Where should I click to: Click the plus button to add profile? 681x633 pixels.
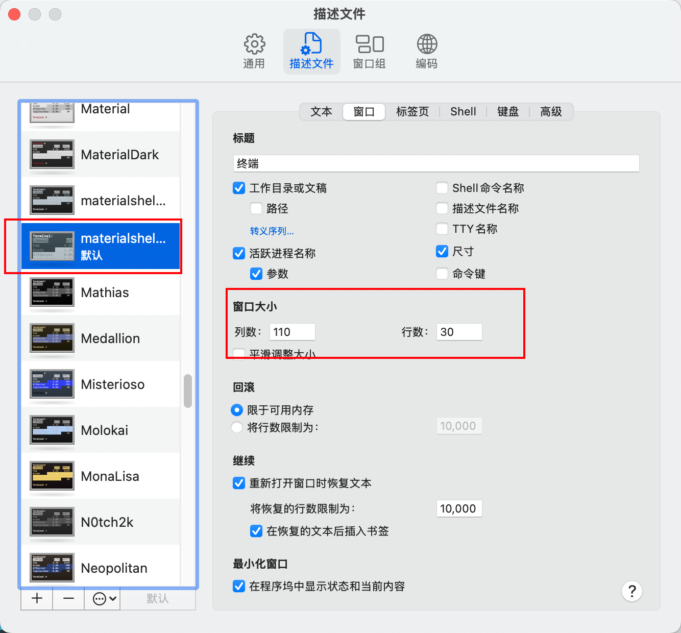pyautogui.click(x=37, y=599)
